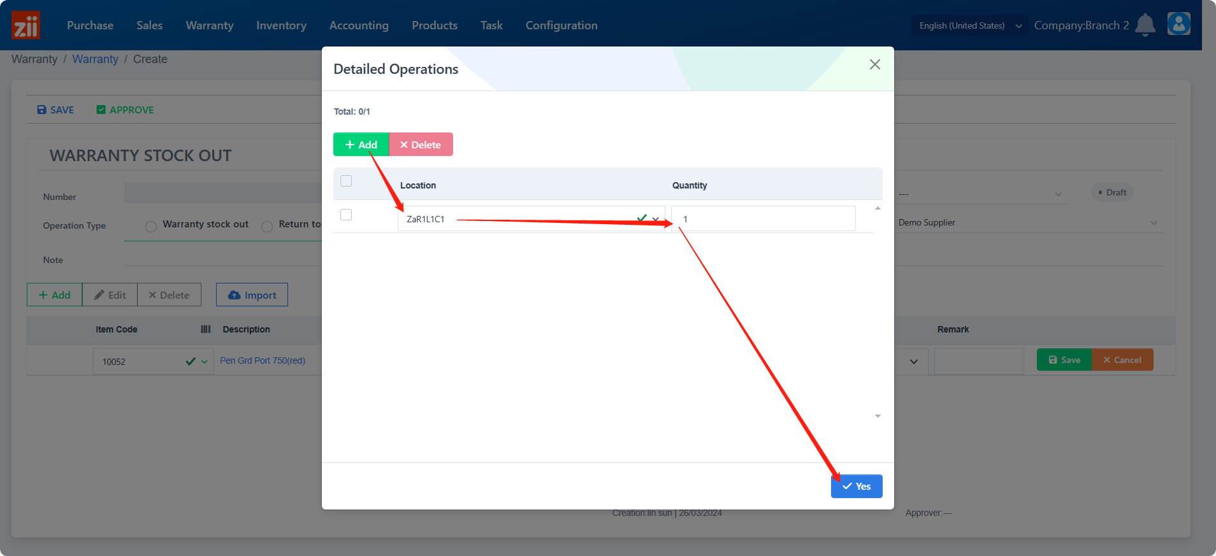
Task: Click orange Cancel button in item row
Action: 1122,360
